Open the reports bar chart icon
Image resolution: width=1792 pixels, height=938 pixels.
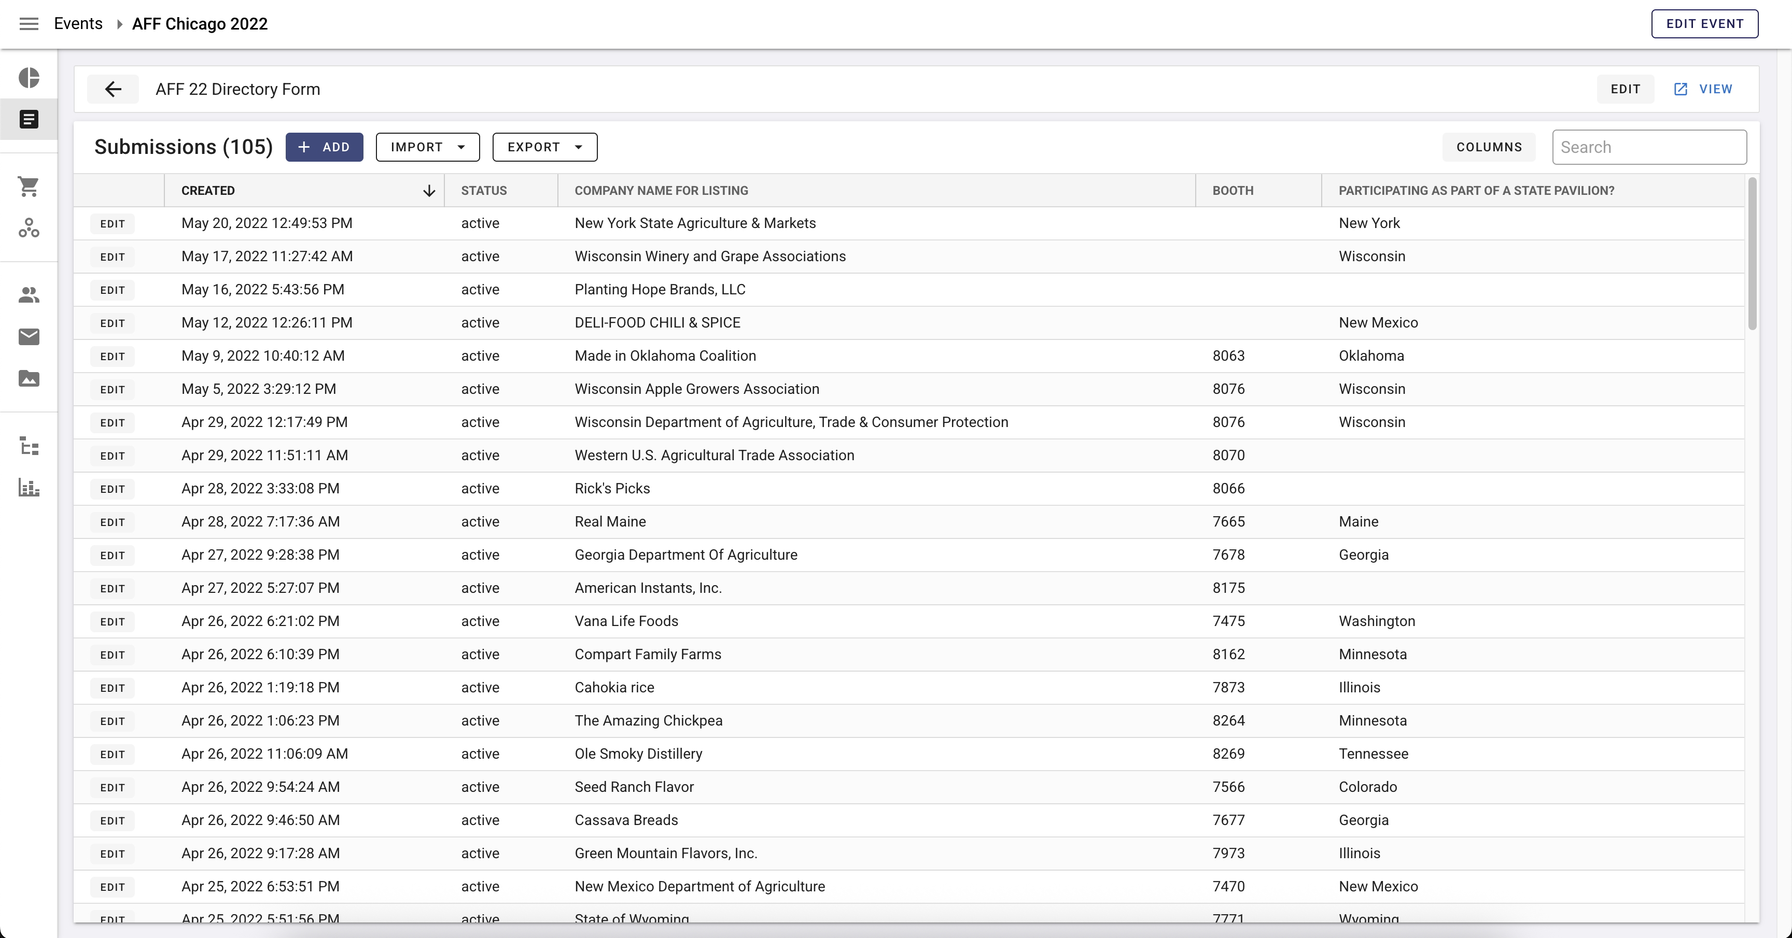coord(29,488)
